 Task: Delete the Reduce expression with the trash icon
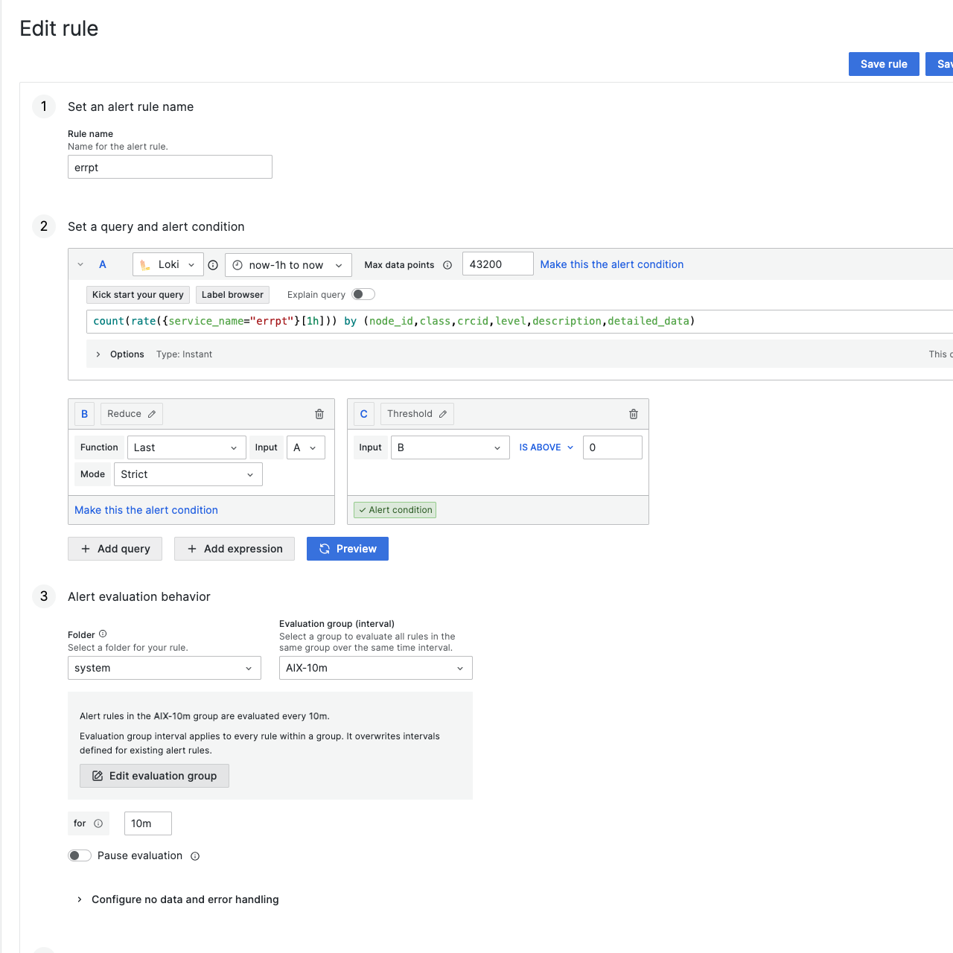tap(319, 413)
